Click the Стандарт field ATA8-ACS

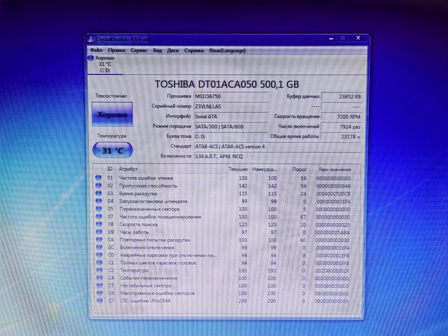coord(277,147)
